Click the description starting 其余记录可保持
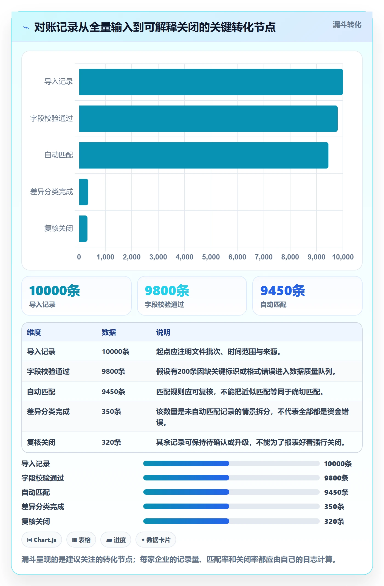Viewport: 384px width, 586px height. [251, 442]
